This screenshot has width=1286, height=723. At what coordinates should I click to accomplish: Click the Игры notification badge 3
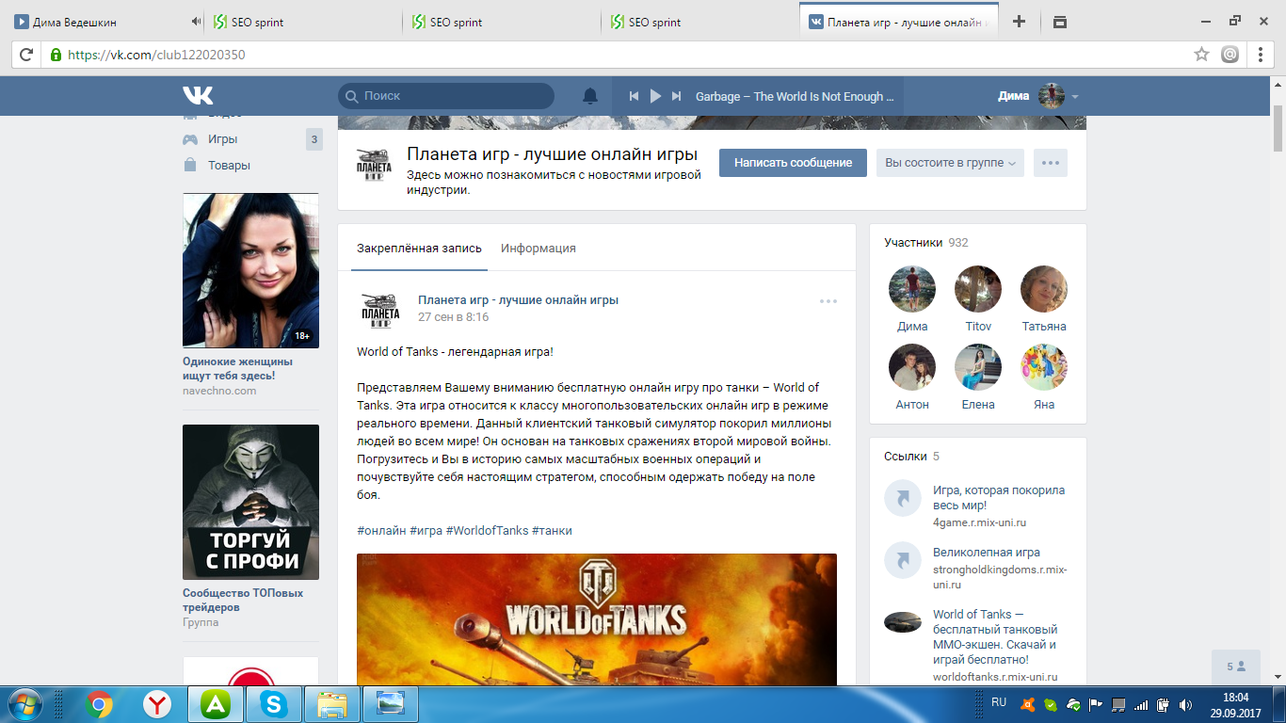point(313,139)
